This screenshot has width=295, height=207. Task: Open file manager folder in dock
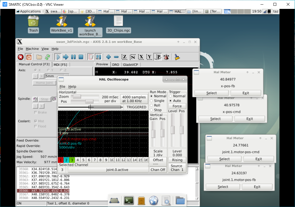click(180, 200)
